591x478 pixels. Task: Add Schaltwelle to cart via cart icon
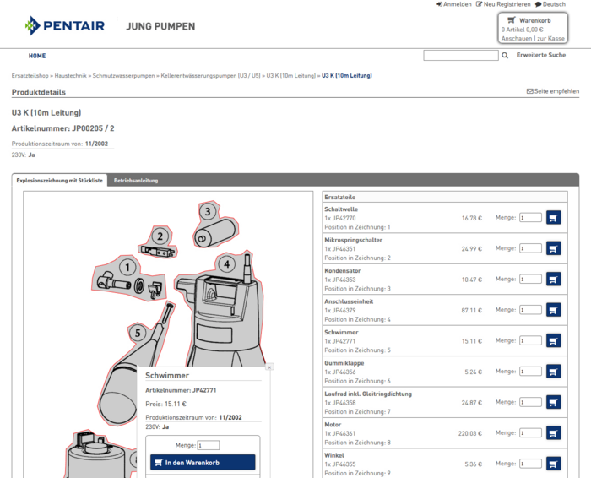(553, 218)
